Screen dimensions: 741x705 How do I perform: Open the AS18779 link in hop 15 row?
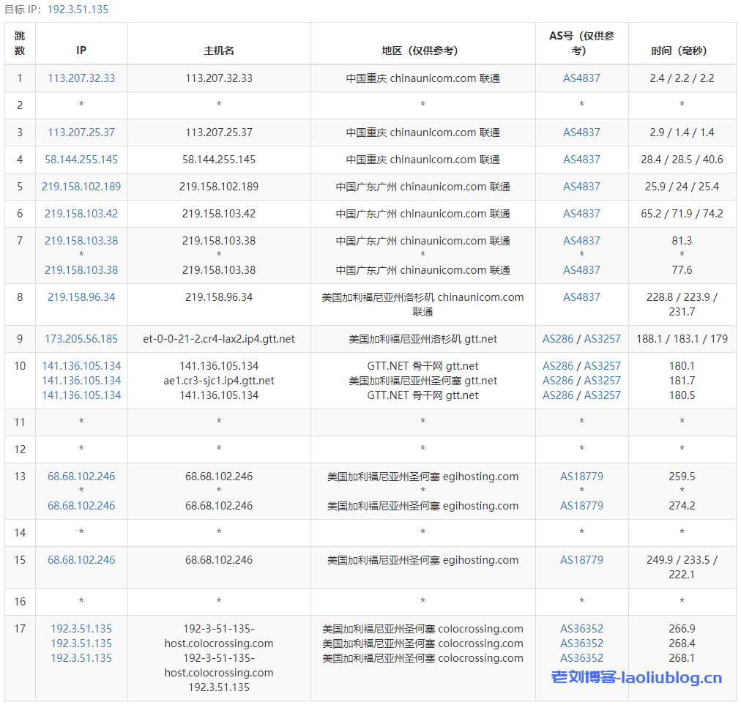pyautogui.click(x=581, y=560)
